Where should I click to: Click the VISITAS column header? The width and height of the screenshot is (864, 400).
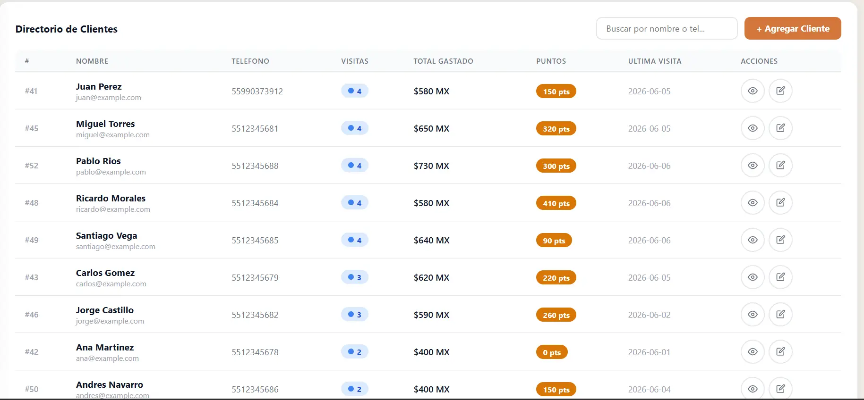coord(355,61)
